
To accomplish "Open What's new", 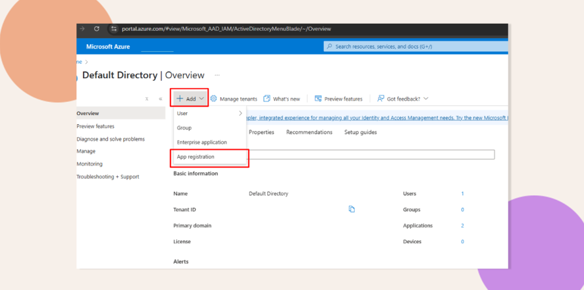I will click(282, 99).
